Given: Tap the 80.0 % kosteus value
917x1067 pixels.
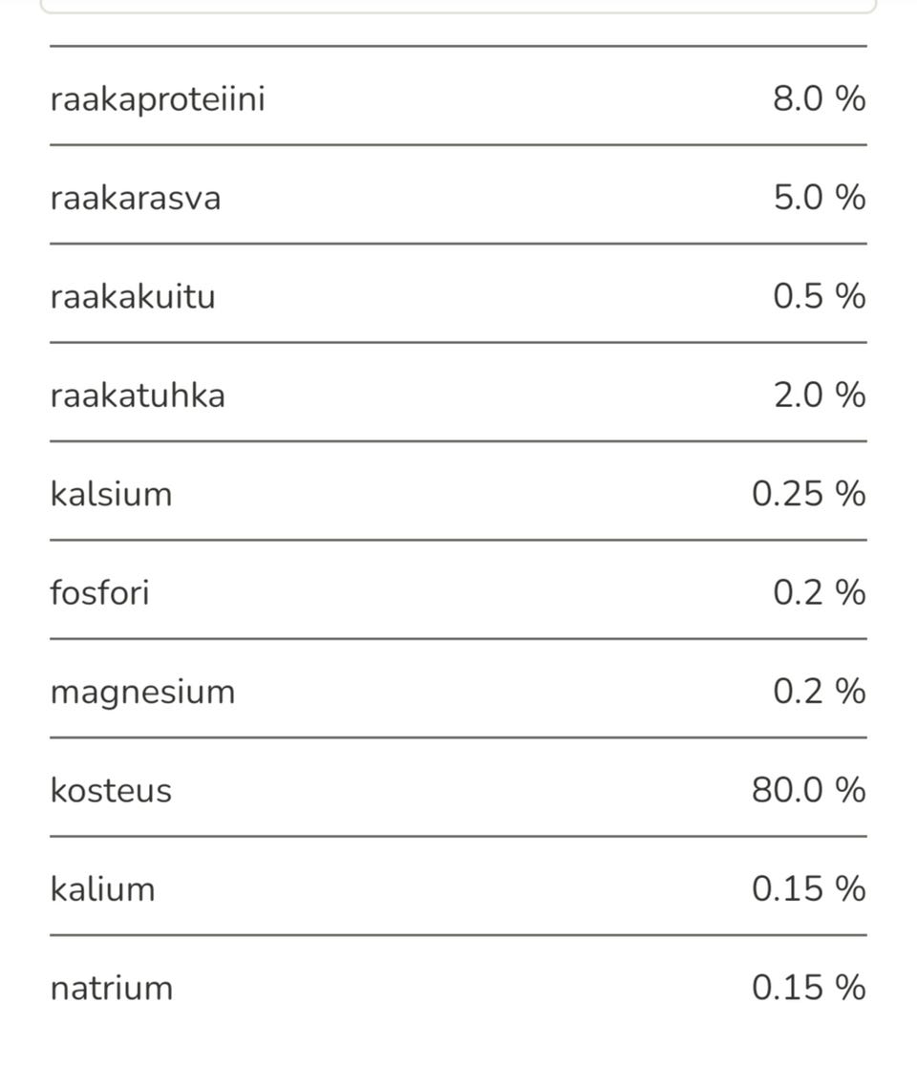Looking at the screenshot, I should (808, 790).
